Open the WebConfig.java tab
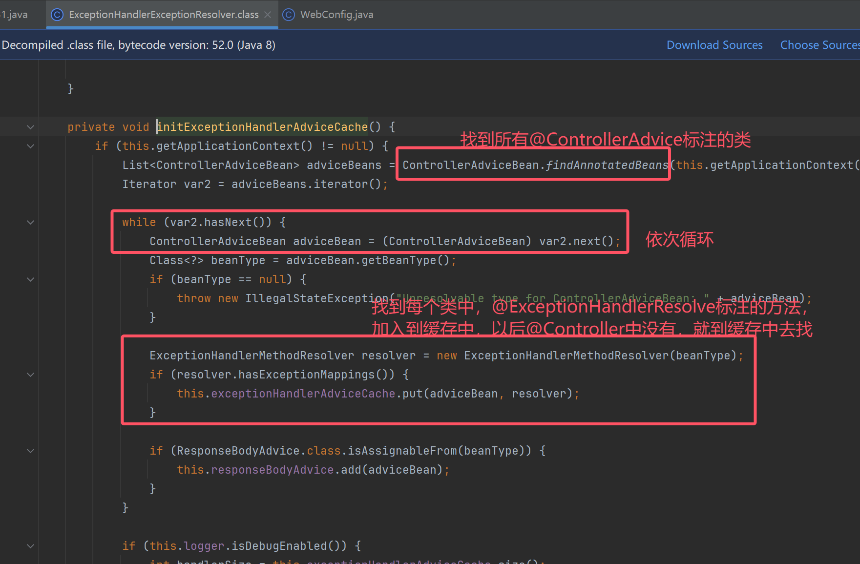This screenshot has height=564, width=860. [336, 15]
